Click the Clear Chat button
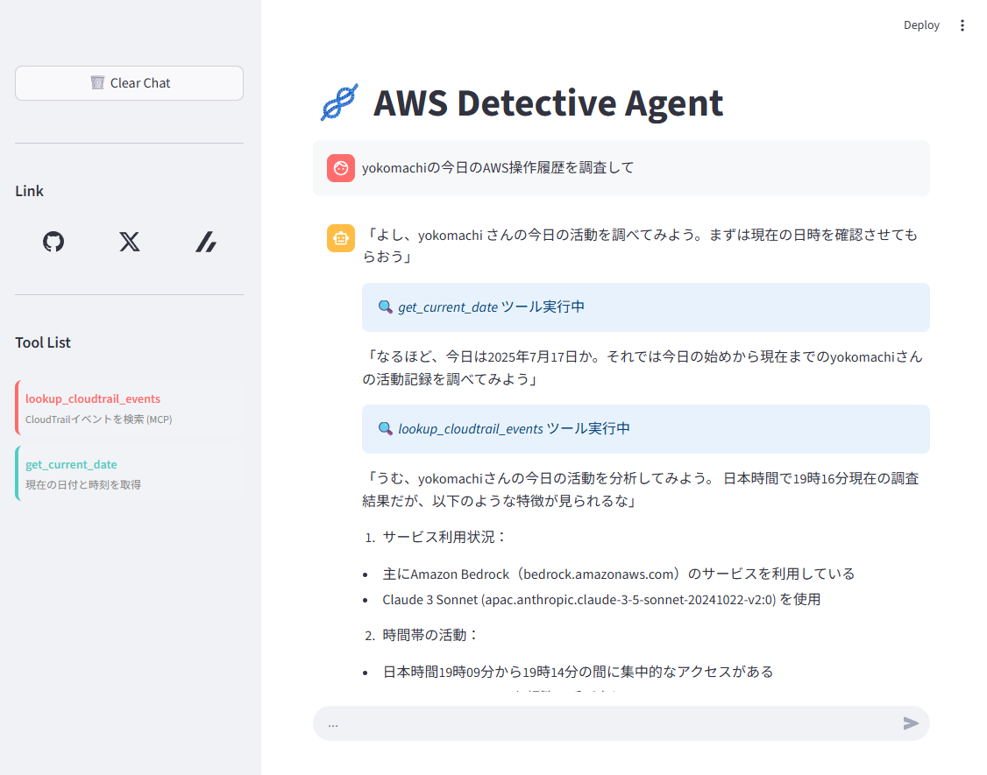The height and width of the screenshot is (775, 987). (129, 83)
